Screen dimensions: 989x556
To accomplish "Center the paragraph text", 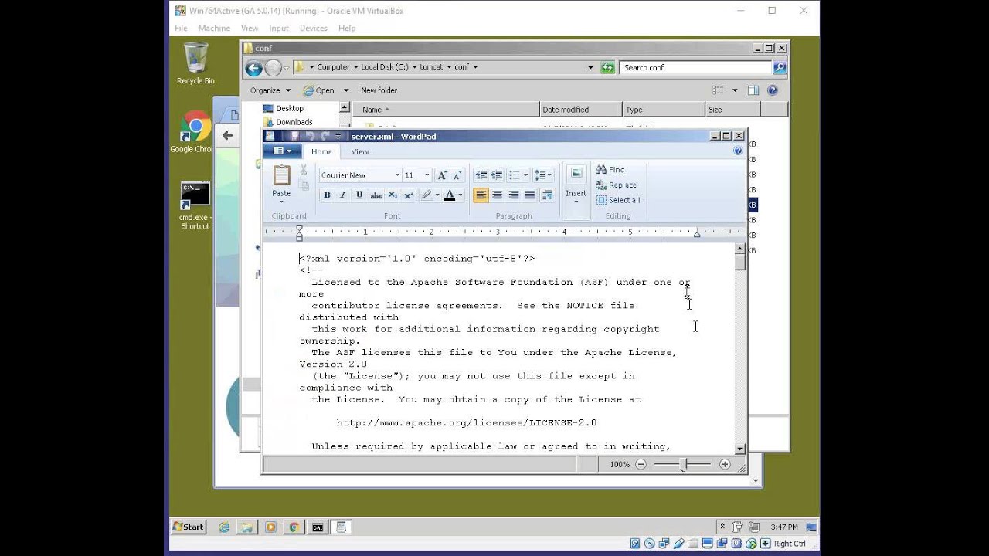I will pyautogui.click(x=497, y=195).
